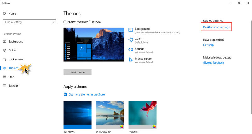Open theme Color Default blue setting
The height and width of the screenshot is (134, 252).
coord(141,40)
